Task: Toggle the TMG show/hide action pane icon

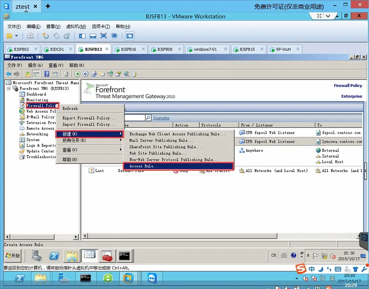Action: pos(55,74)
